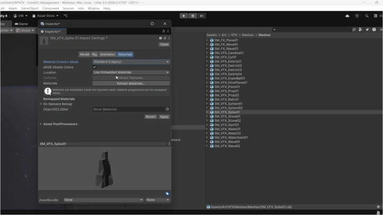Select the Materials tab
This screenshot has width=383, height=215.
point(125,55)
